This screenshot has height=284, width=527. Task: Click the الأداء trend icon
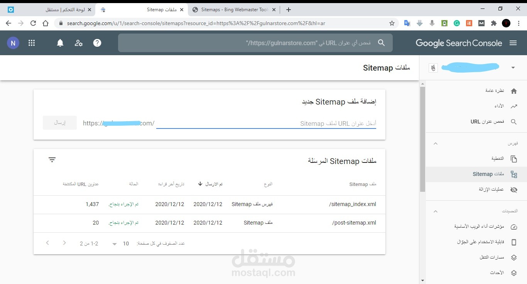514,106
